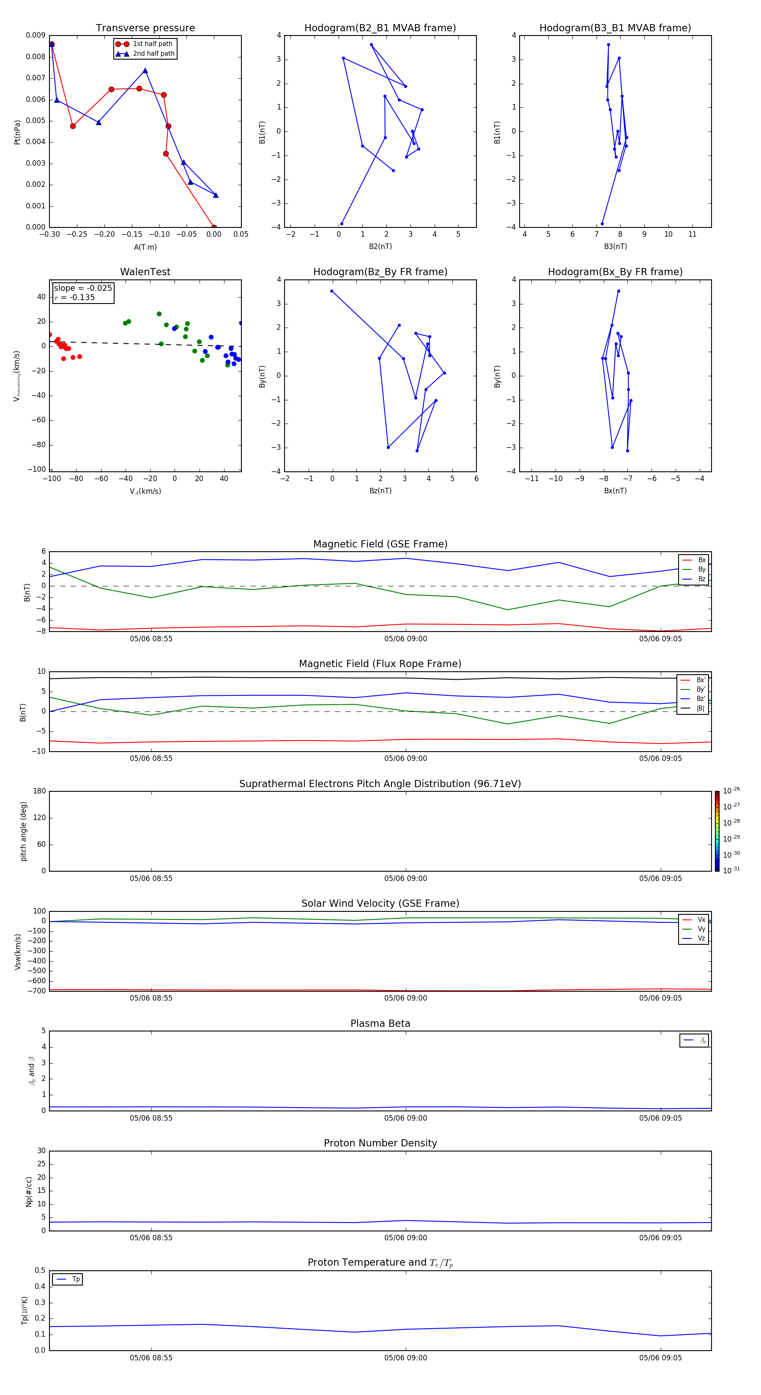Click the "Hodogram(B2_B1 MVAB frame)" title

380,28
